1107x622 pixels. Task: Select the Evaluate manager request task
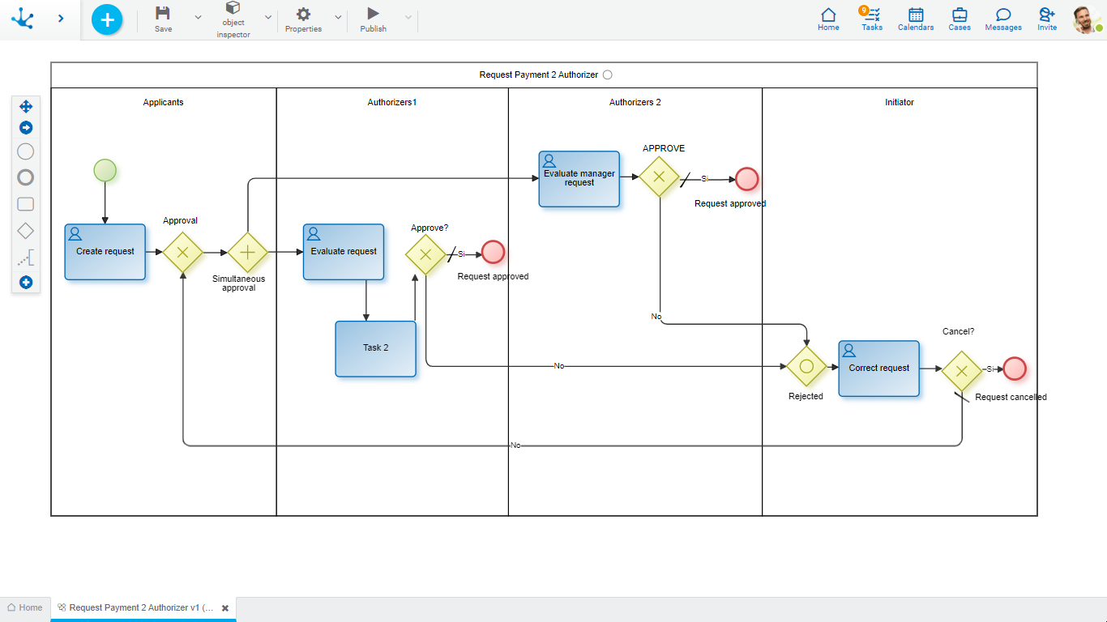pos(579,179)
